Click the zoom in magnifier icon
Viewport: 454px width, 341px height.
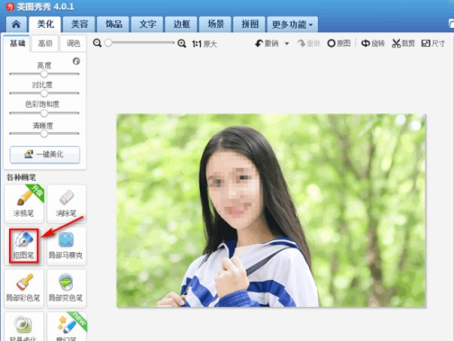coord(182,43)
